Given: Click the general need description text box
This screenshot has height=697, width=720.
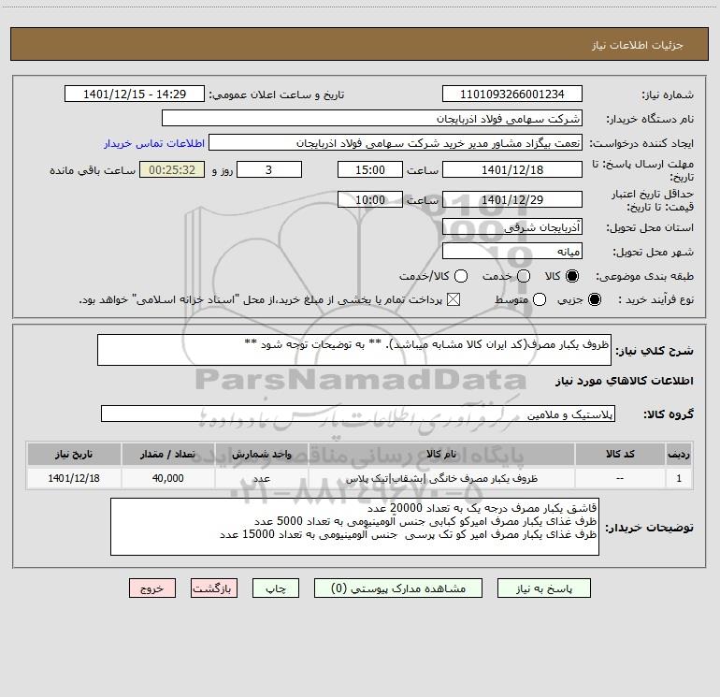Looking at the screenshot, I should pyautogui.click(x=354, y=350).
